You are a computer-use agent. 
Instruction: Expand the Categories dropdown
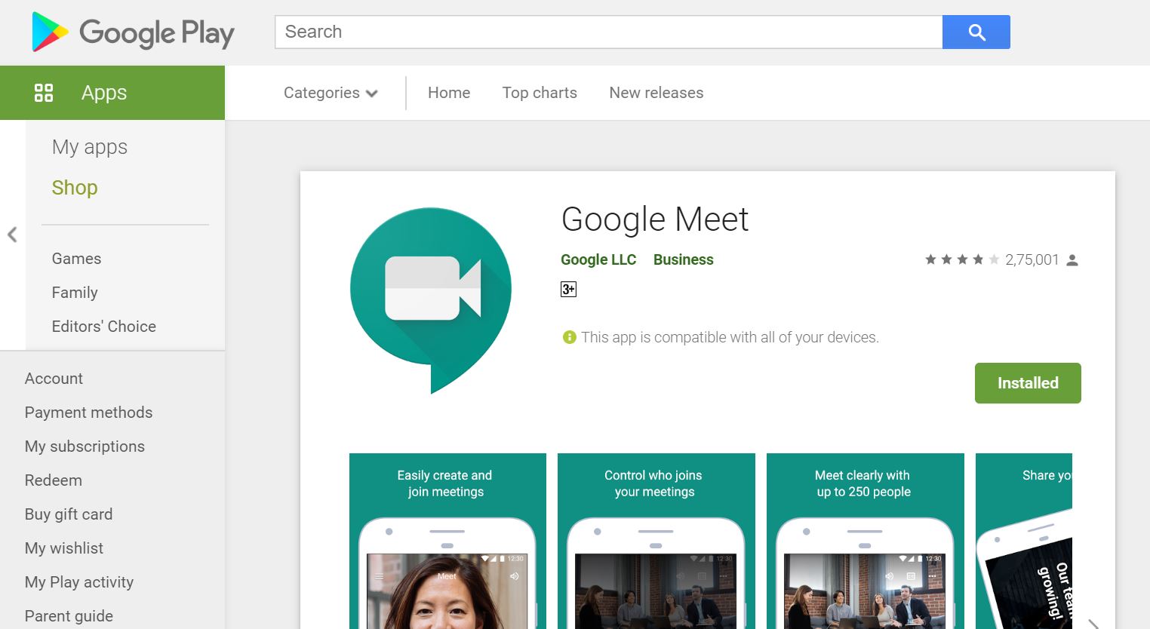point(331,93)
